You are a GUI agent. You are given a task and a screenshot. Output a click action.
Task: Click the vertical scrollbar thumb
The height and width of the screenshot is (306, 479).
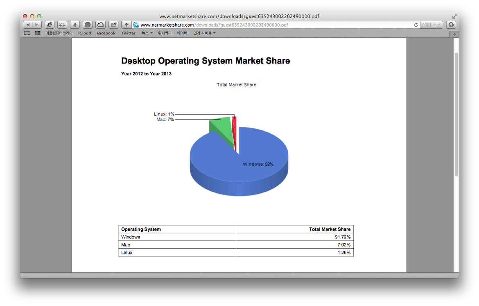tap(456, 114)
